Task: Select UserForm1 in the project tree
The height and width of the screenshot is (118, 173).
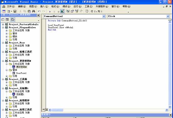Action: 21,73
